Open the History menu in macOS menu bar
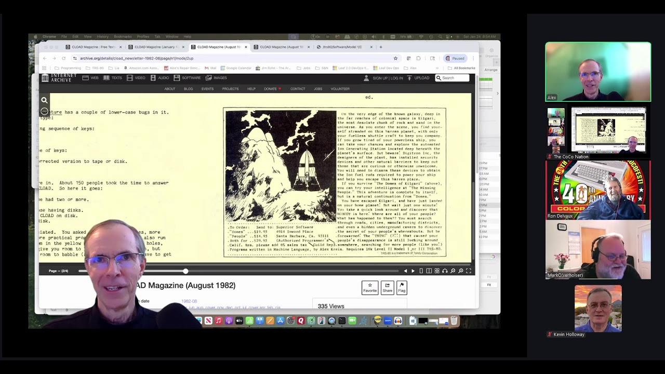This screenshot has height=374, width=665. tap(102, 36)
